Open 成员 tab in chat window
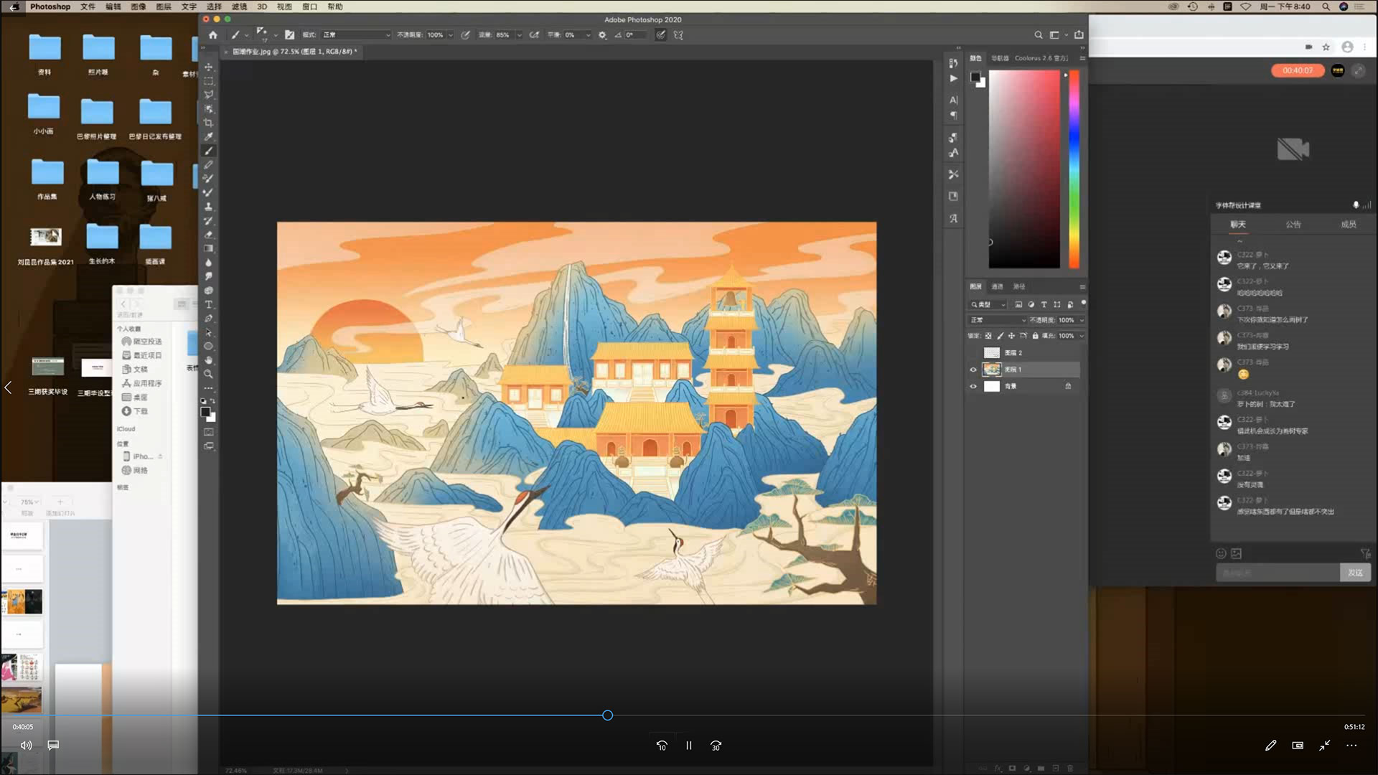 point(1349,225)
